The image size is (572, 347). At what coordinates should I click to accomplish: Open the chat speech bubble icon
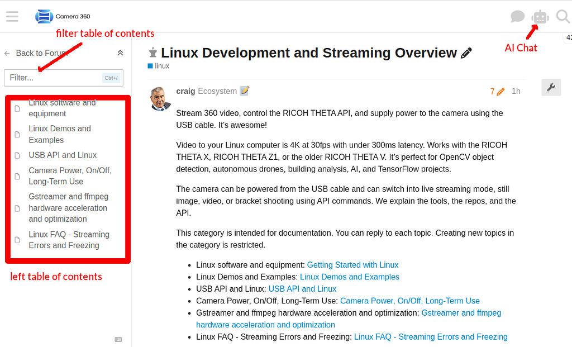pos(517,16)
